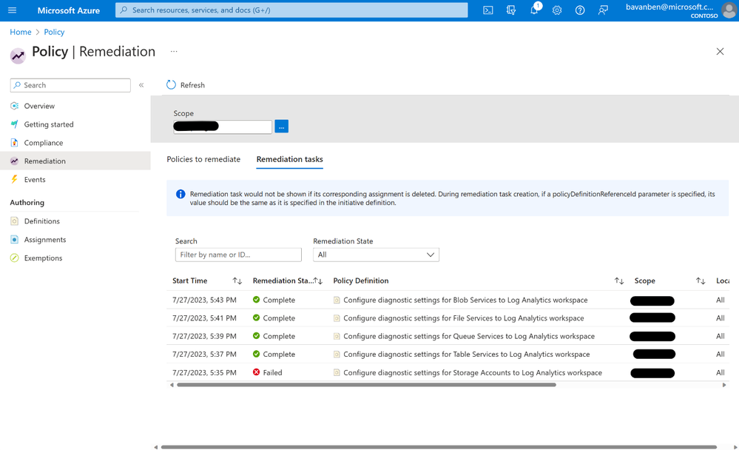Switch to Policies to remediate tab
Image resolution: width=739 pixels, height=450 pixels.
203,159
